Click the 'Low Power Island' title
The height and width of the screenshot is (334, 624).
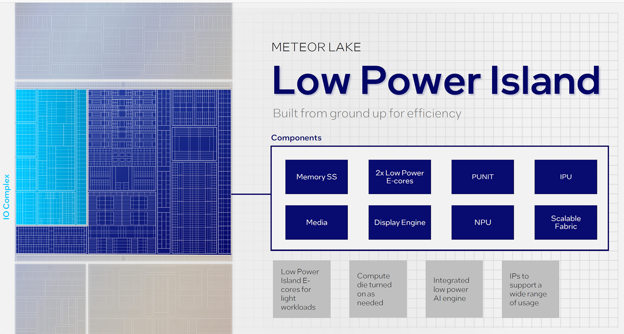436,80
